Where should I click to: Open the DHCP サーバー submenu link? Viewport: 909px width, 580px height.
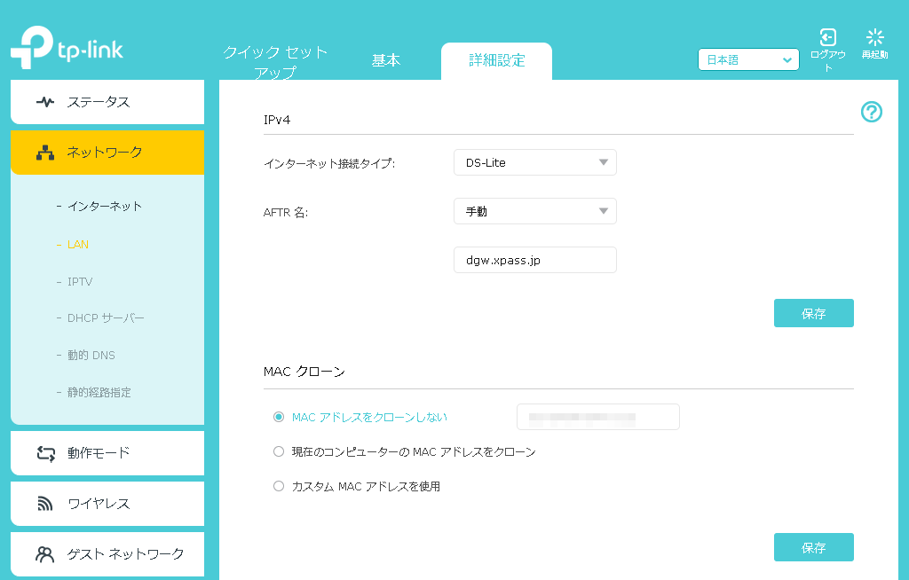106,318
